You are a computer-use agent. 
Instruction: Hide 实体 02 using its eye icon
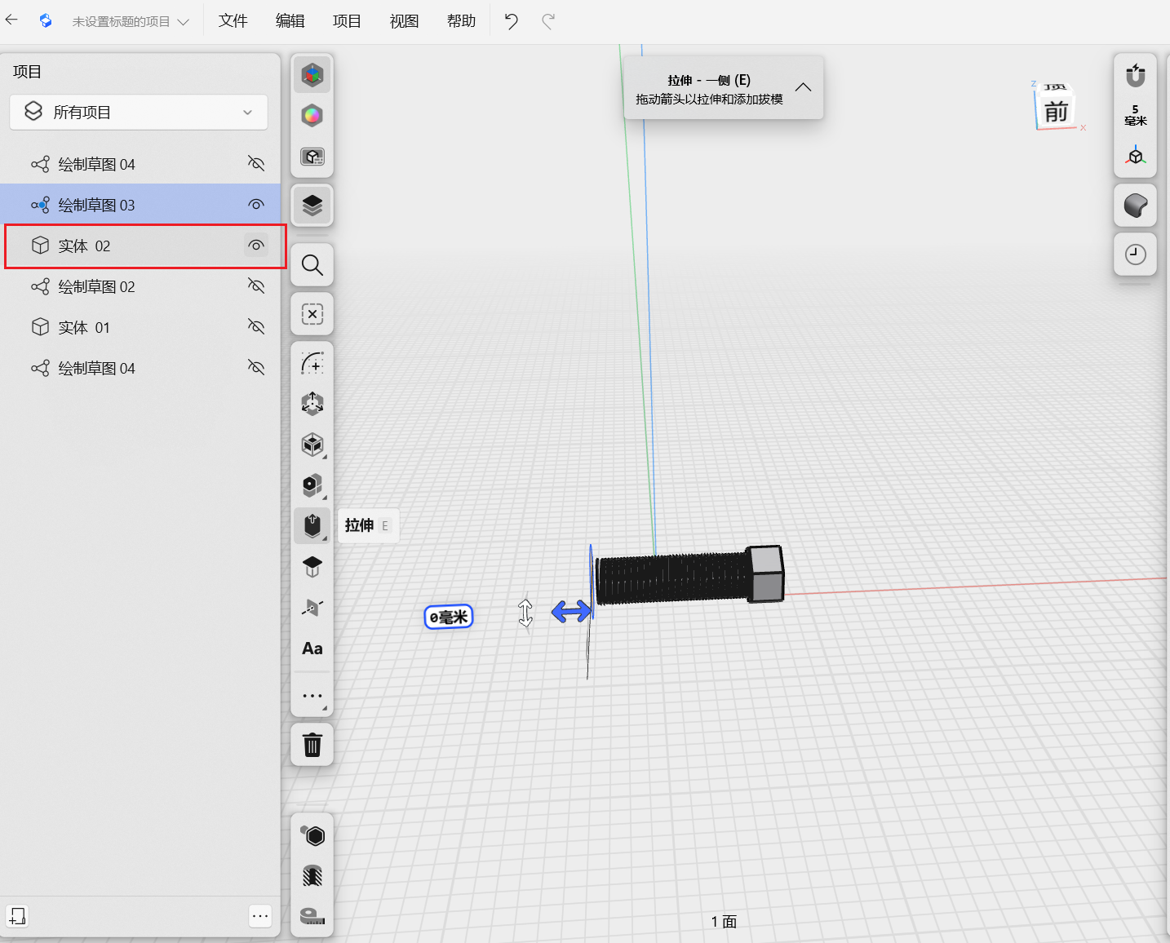point(256,246)
